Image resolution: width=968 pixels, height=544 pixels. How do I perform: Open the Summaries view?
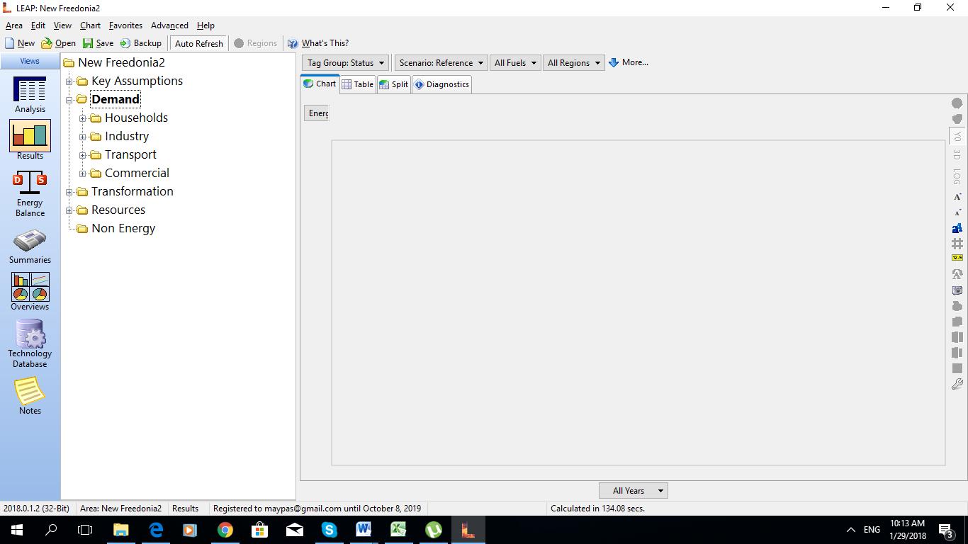click(30, 246)
